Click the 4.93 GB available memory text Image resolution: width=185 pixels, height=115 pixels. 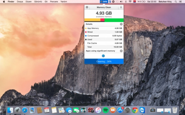(104, 13)
